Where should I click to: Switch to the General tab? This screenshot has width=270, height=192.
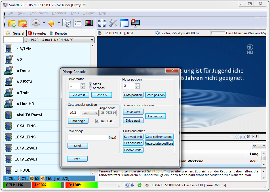tap(15, 33)
